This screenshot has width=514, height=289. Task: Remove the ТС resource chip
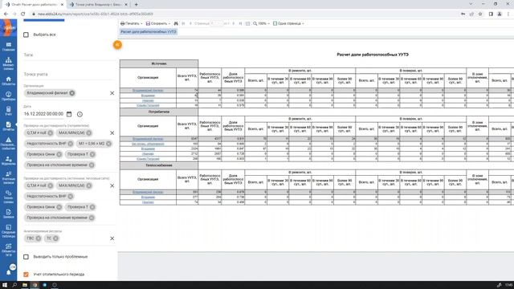tap(55, 238)
